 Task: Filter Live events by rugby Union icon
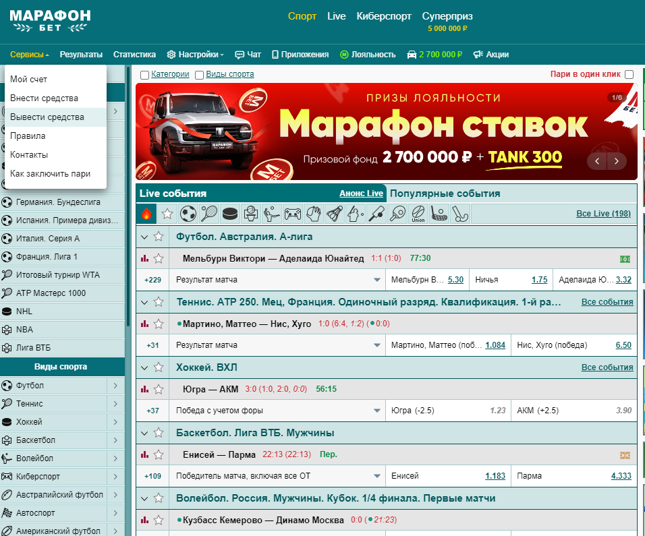click(x=418, y=214)
